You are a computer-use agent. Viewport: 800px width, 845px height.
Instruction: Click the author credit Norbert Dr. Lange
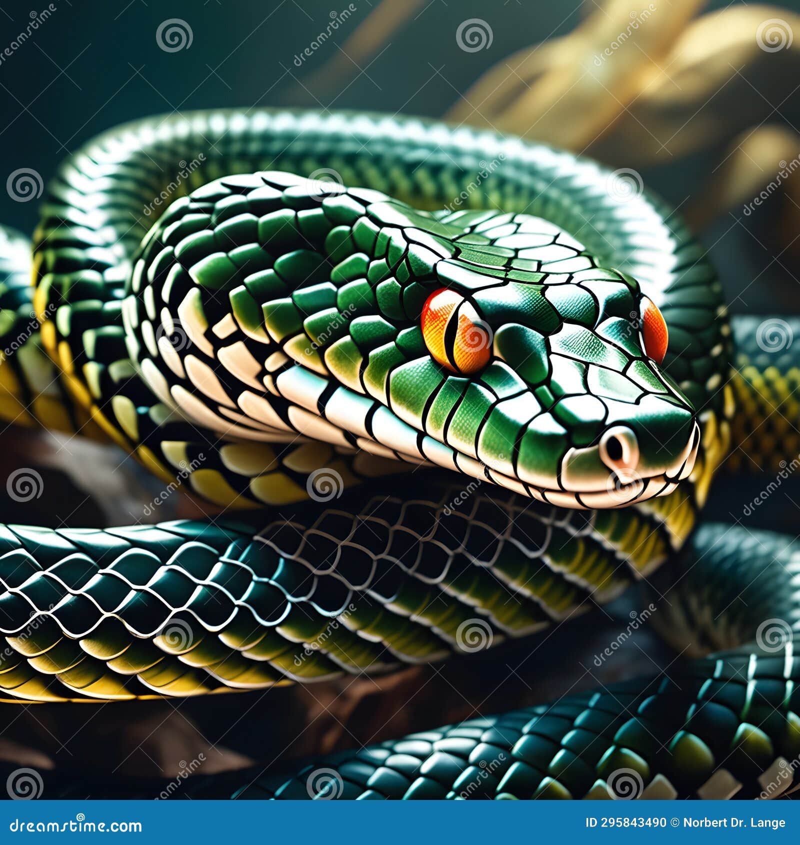735,821
